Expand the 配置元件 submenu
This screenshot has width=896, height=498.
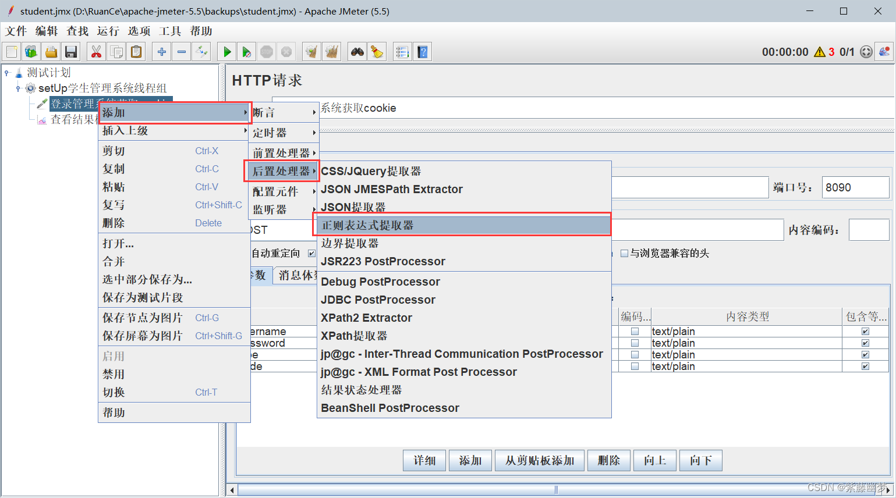click(x=284, y=191)
